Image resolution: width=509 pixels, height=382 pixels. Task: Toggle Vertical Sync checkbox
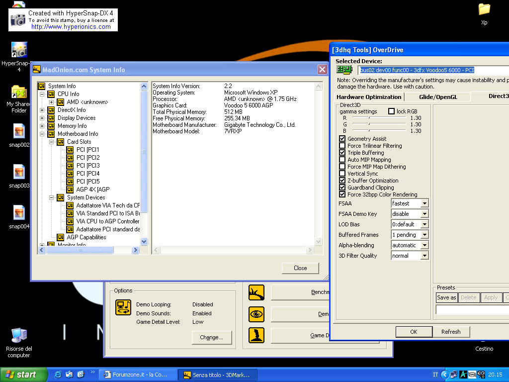click(x=342, y=174)
